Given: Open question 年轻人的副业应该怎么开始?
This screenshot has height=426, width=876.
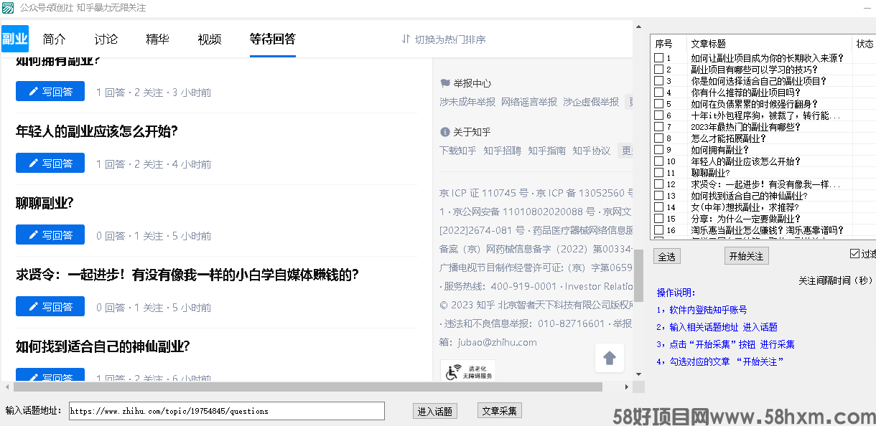Looking at the screenshot, I should (97, 131).
